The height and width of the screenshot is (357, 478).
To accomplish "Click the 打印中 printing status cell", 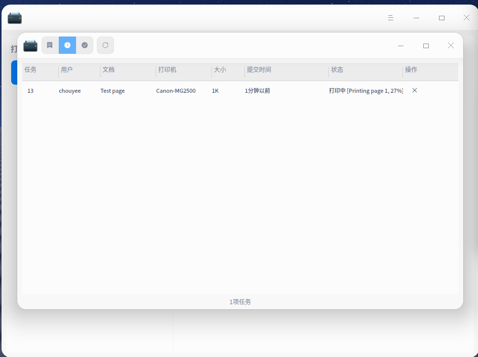I will click(x=366, y=91).
